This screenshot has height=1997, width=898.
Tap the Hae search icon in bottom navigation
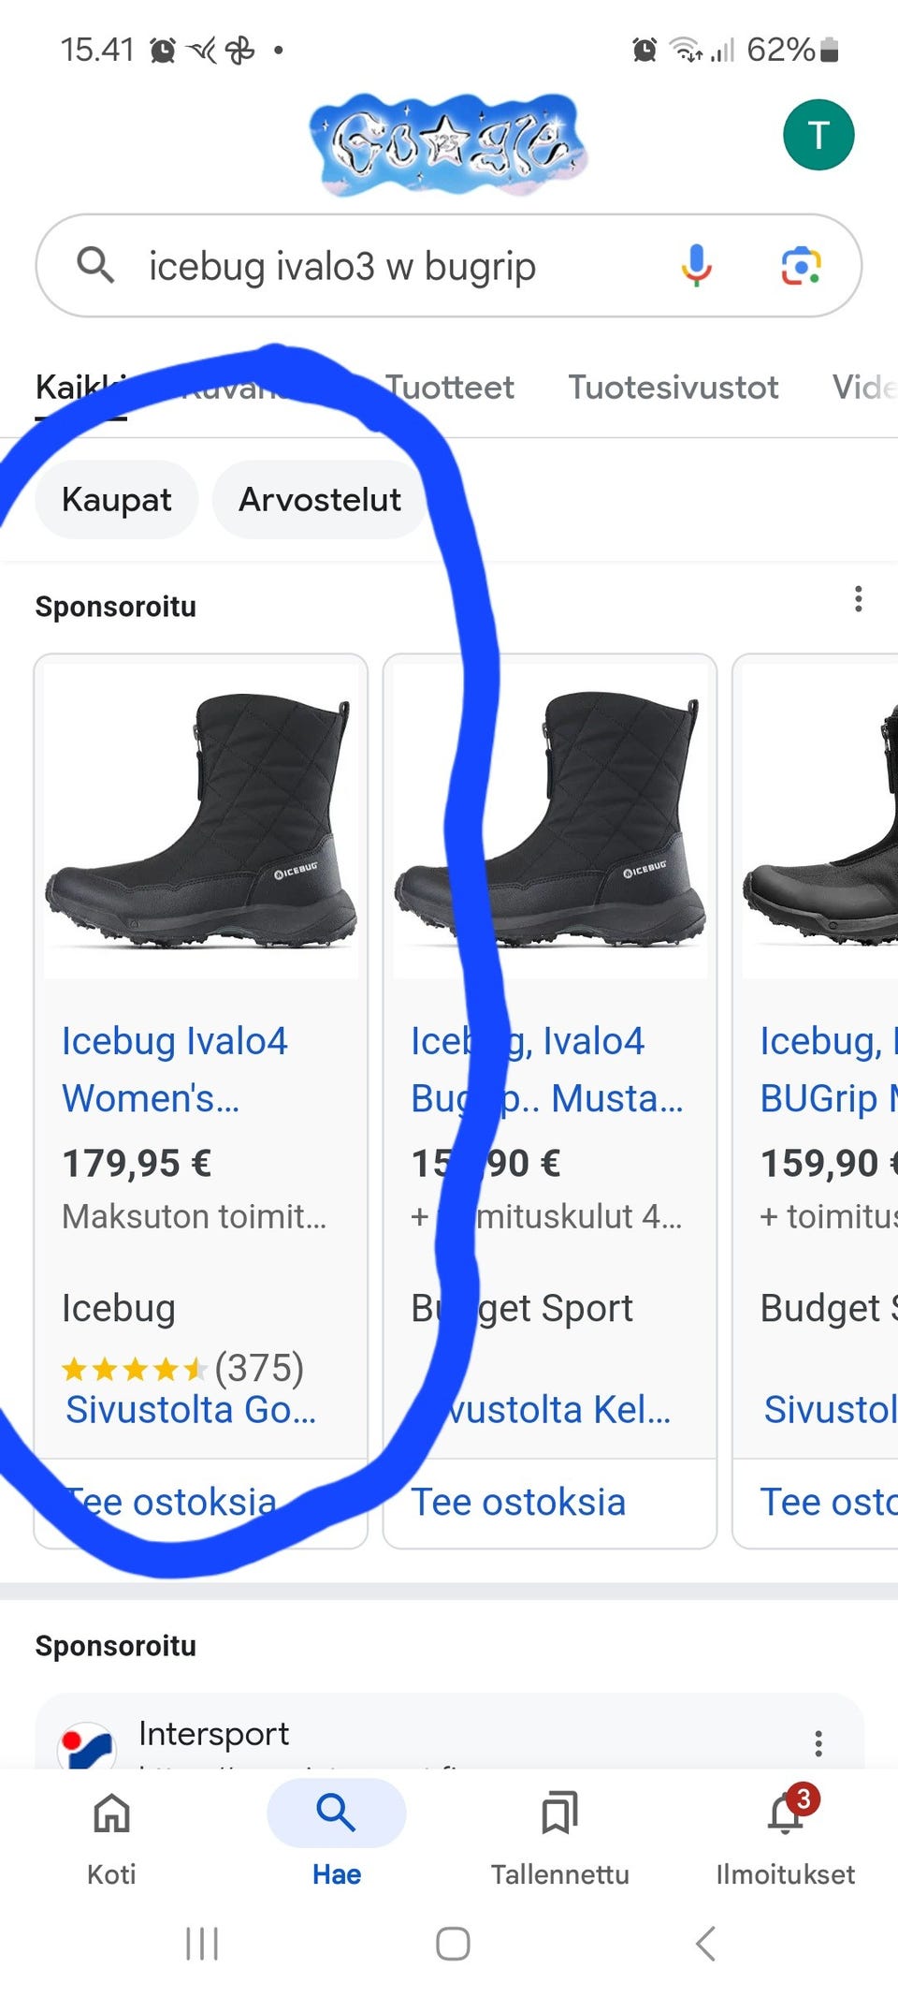335,1813
